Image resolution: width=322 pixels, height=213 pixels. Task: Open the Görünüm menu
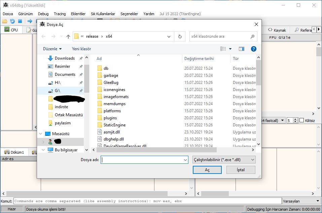pyautogui.click(x=26, y=14)
